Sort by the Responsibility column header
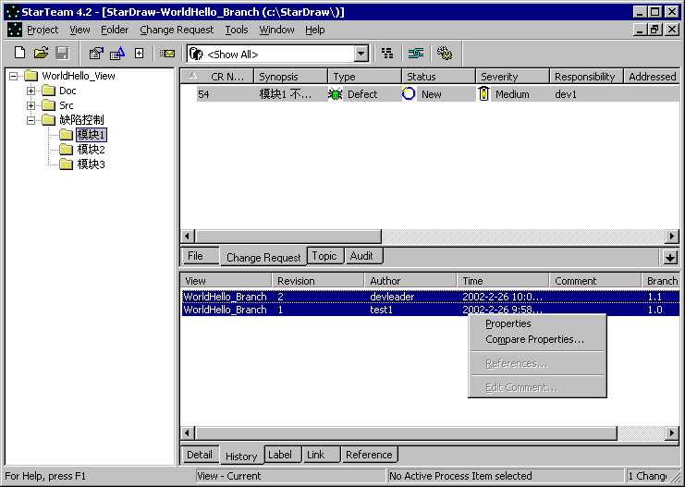The height and width of the screenshot is (487, 685). pyautogui.click(x=586, y=77)
